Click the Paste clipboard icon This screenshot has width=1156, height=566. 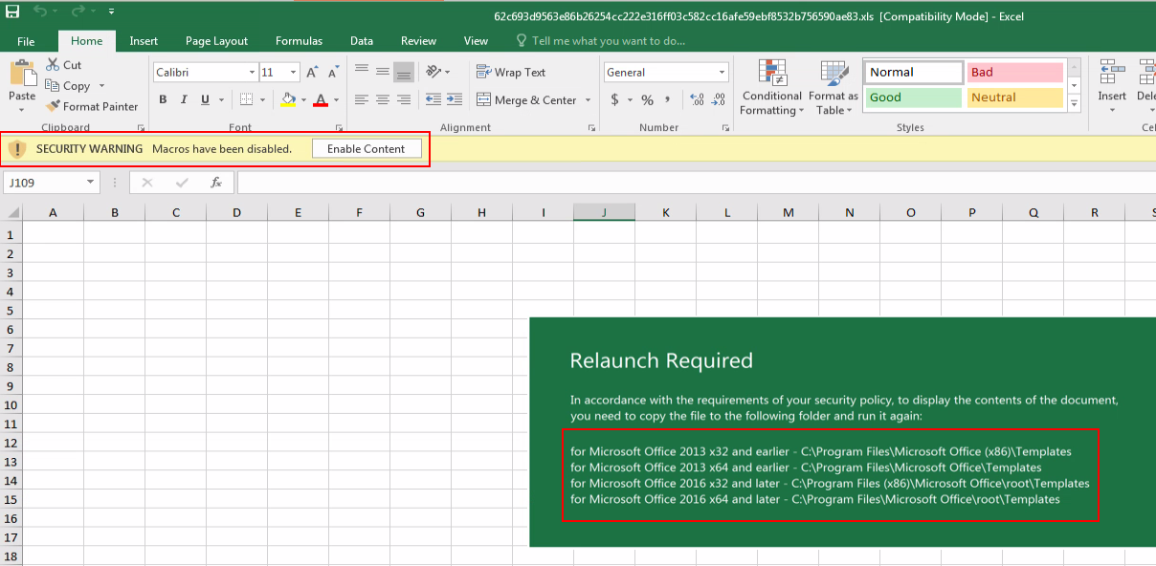point(22,73)
